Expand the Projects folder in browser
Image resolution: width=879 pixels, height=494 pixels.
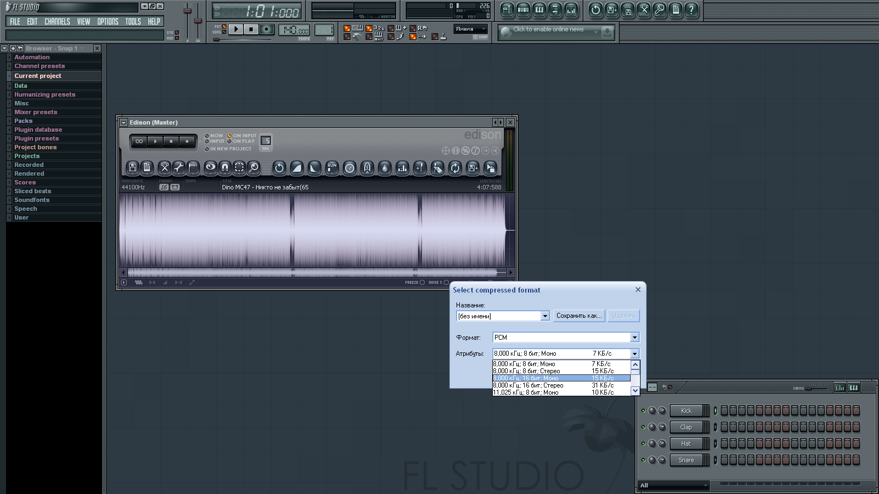pos(54,156)
